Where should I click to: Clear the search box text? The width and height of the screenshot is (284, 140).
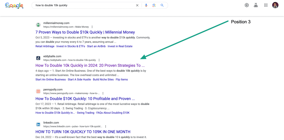click(x=137, y=5)
